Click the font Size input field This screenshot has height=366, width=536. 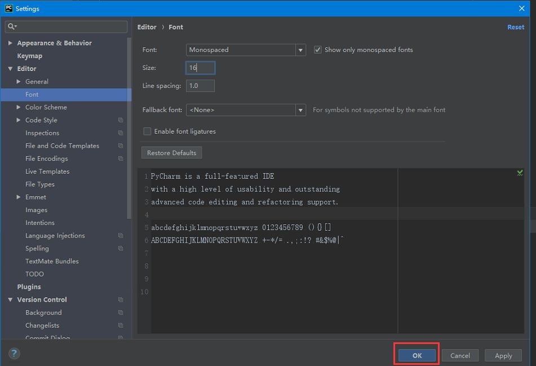point(200,68)
